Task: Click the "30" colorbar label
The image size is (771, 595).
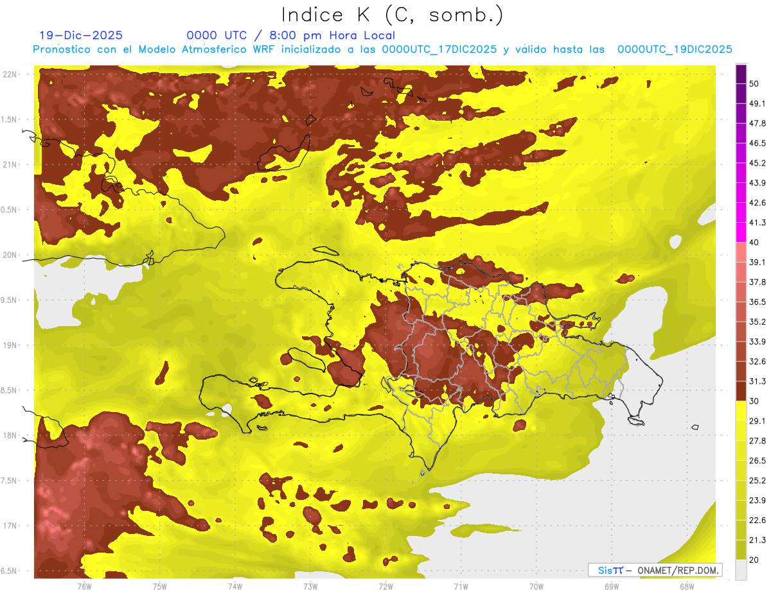Action: (754, 401)
